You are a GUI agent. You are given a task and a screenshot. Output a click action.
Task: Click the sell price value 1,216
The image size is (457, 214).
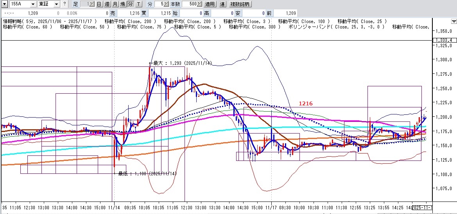134,13
